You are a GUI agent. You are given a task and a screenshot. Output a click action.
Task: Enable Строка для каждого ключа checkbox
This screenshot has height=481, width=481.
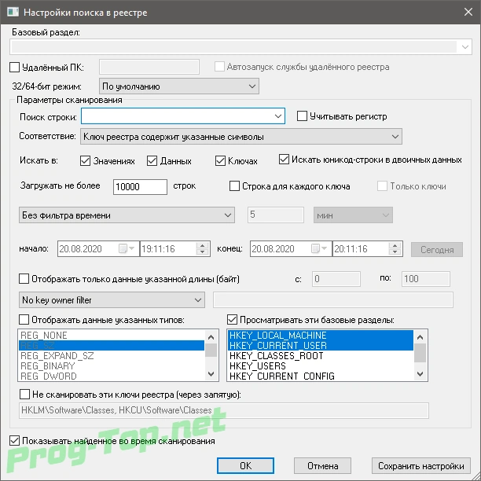click(x=234, y=186)
